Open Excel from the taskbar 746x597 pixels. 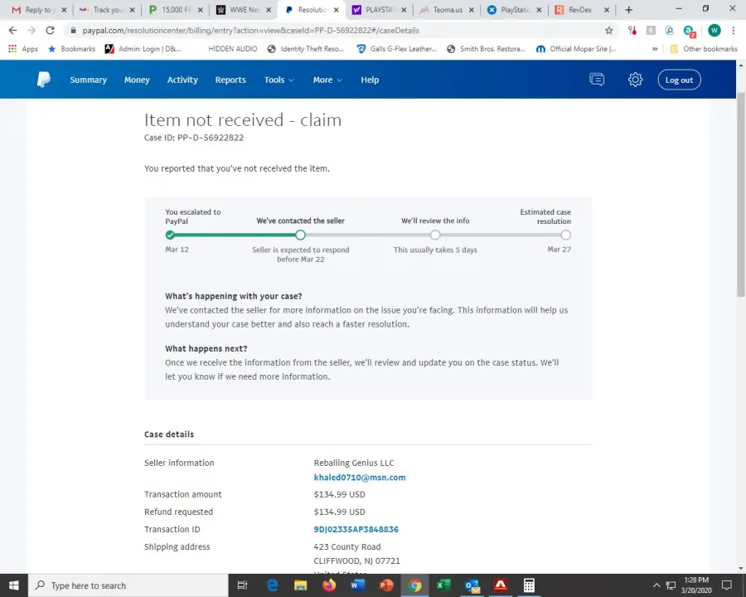[x=443, y=585]
